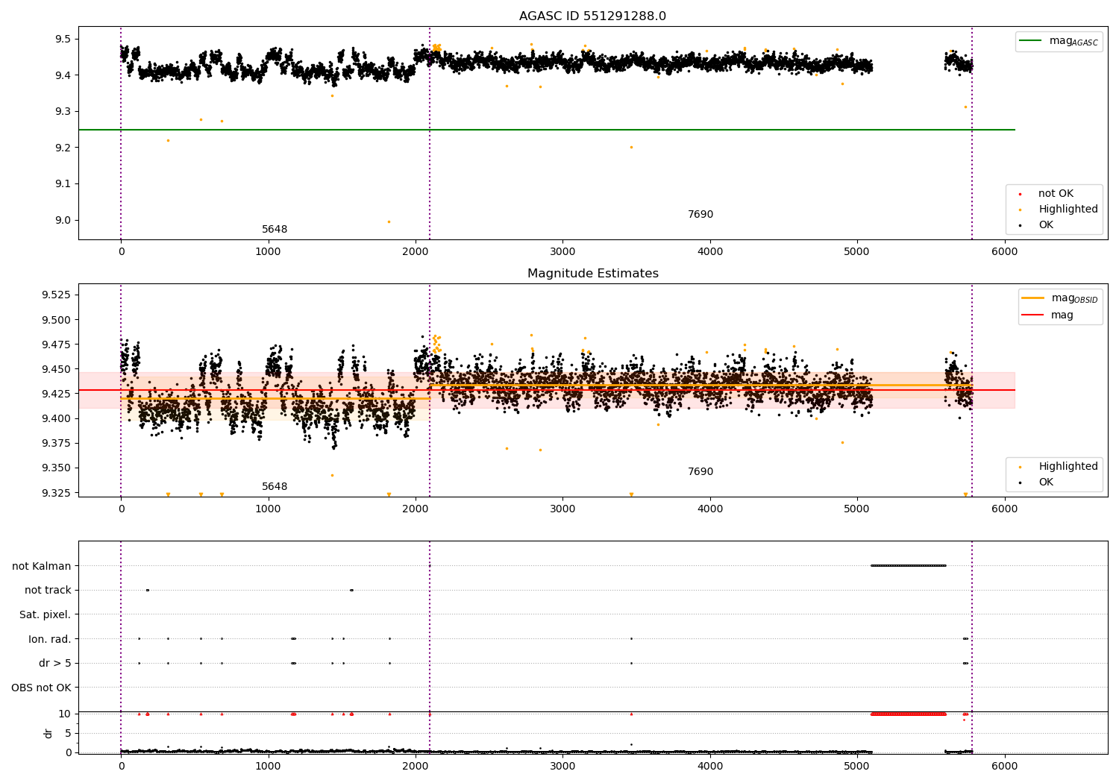Viewport: 1119px width, 783px height.
Task: Click y-axis tick '9.0' in top plot
Action: [x=63, y=220]
